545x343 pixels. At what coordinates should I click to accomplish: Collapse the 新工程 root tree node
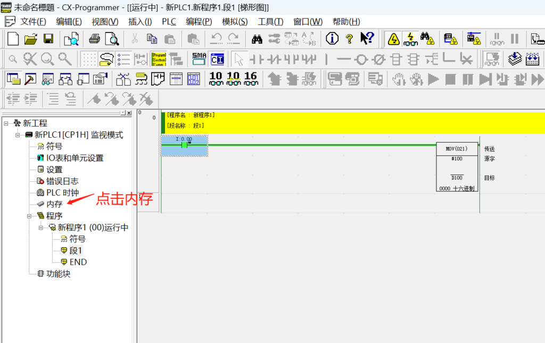[6, 123]
